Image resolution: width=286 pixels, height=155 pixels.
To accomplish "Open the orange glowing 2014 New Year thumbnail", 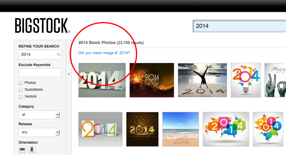I will 152,80.
